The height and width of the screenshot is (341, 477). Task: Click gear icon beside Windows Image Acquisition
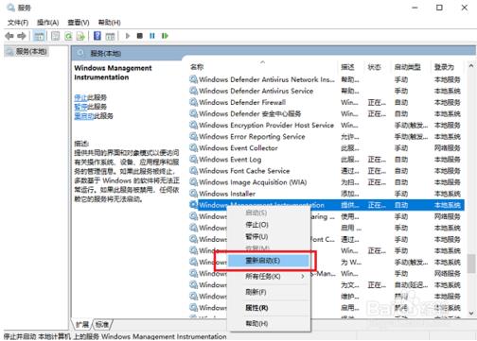pyautogui.click(x=193, y=181)
